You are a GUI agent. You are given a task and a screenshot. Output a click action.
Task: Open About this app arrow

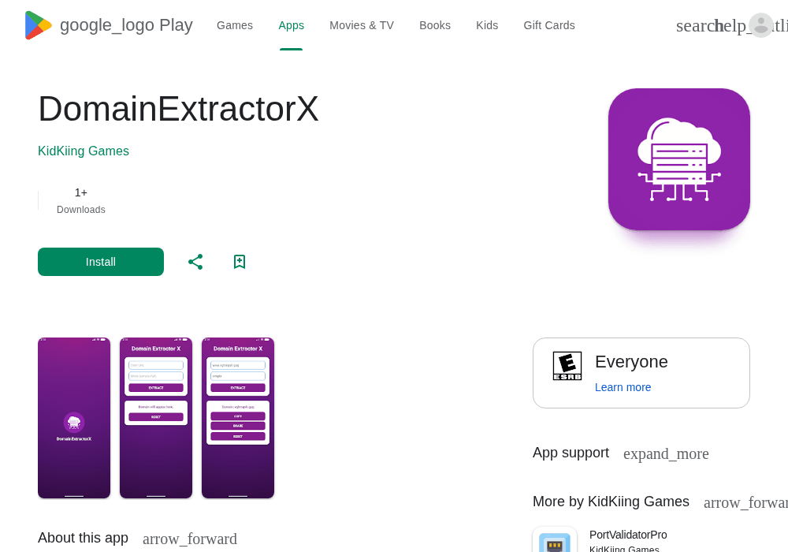click(189, 539)
